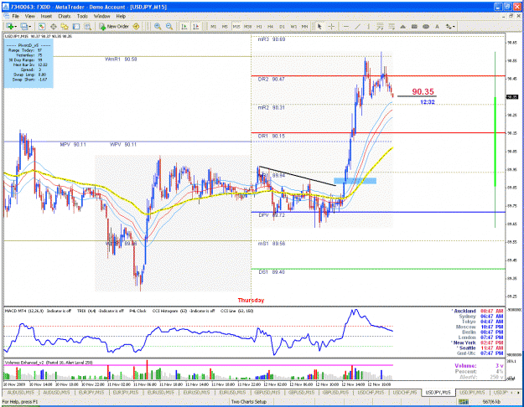Click the connection status 567/6 kb indicator
This screenshot has height=407, width=524.
point(491,402)
